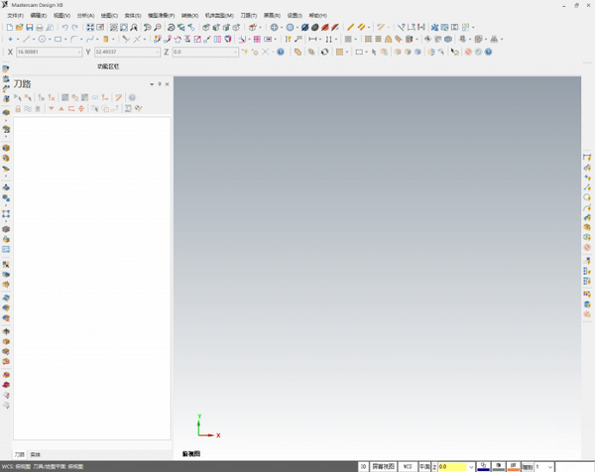Open the X coordinate dropdown

point(79,52)
